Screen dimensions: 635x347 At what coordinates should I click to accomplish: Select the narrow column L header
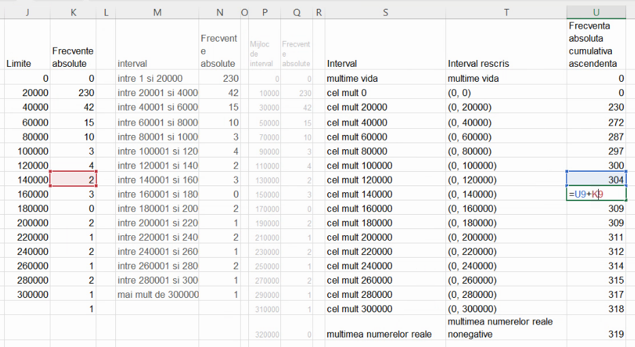pos(106,12)
